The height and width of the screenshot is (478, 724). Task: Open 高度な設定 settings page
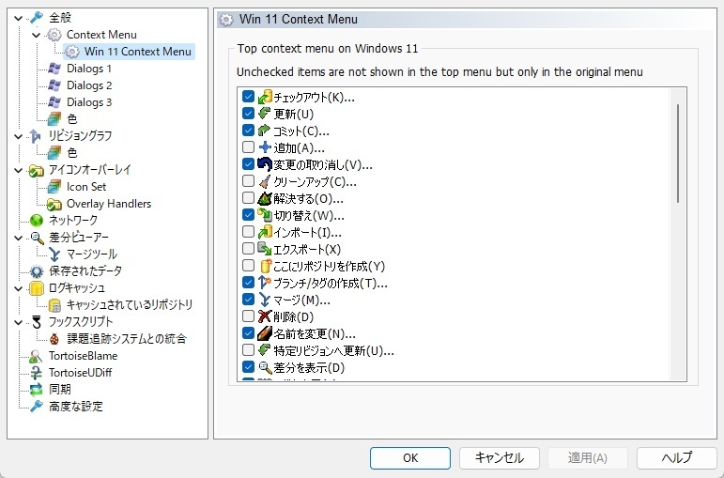tap(76, 407)
